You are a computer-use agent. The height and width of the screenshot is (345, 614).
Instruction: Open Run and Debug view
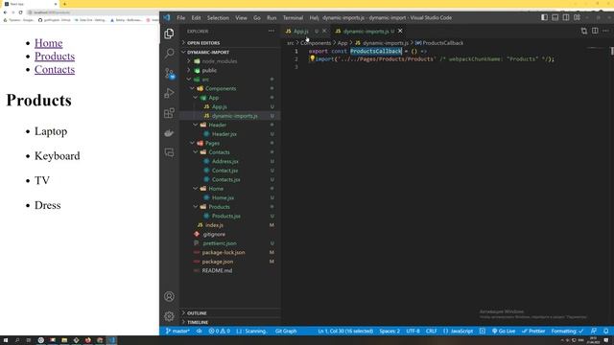[x=169, y=93]
